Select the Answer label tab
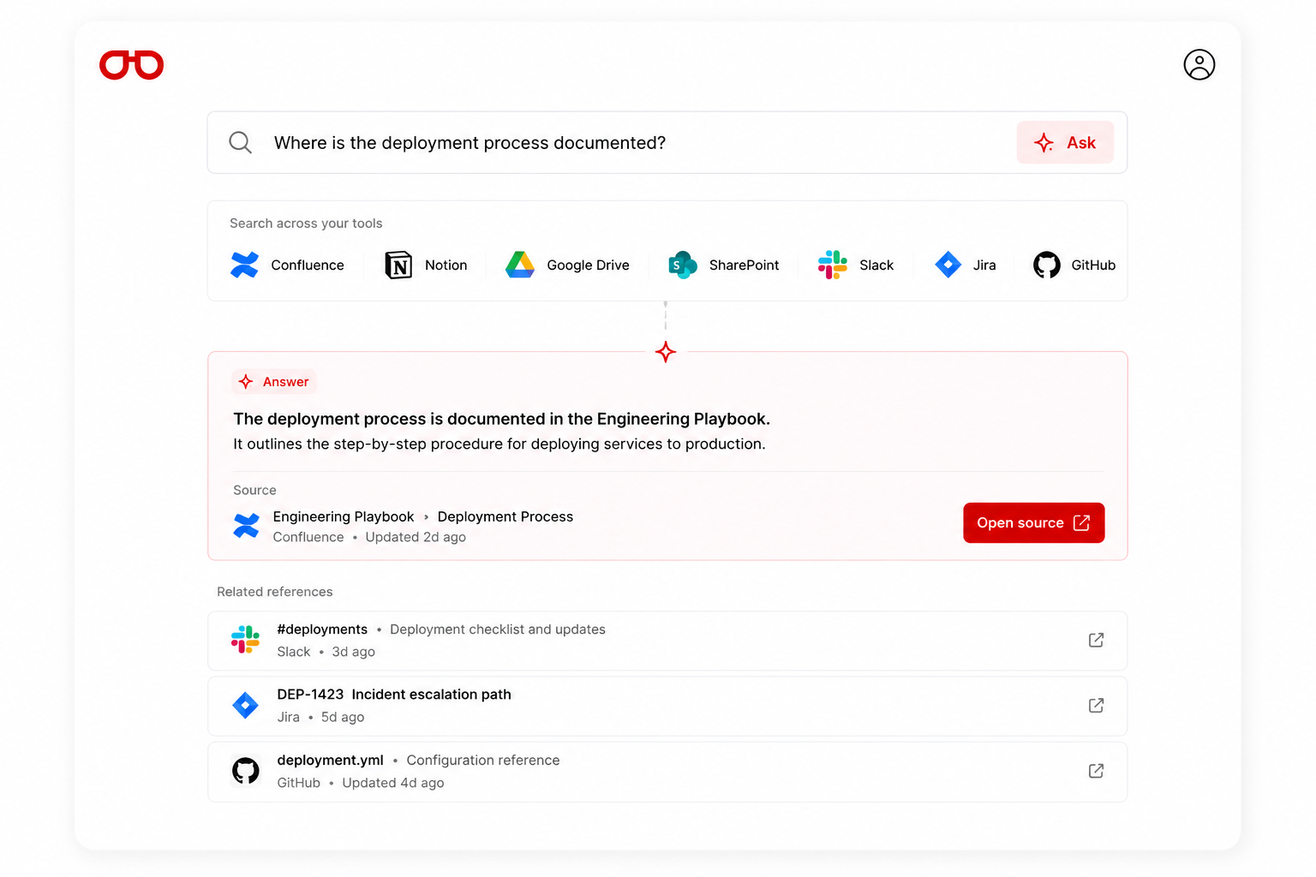 click(274, 382)
